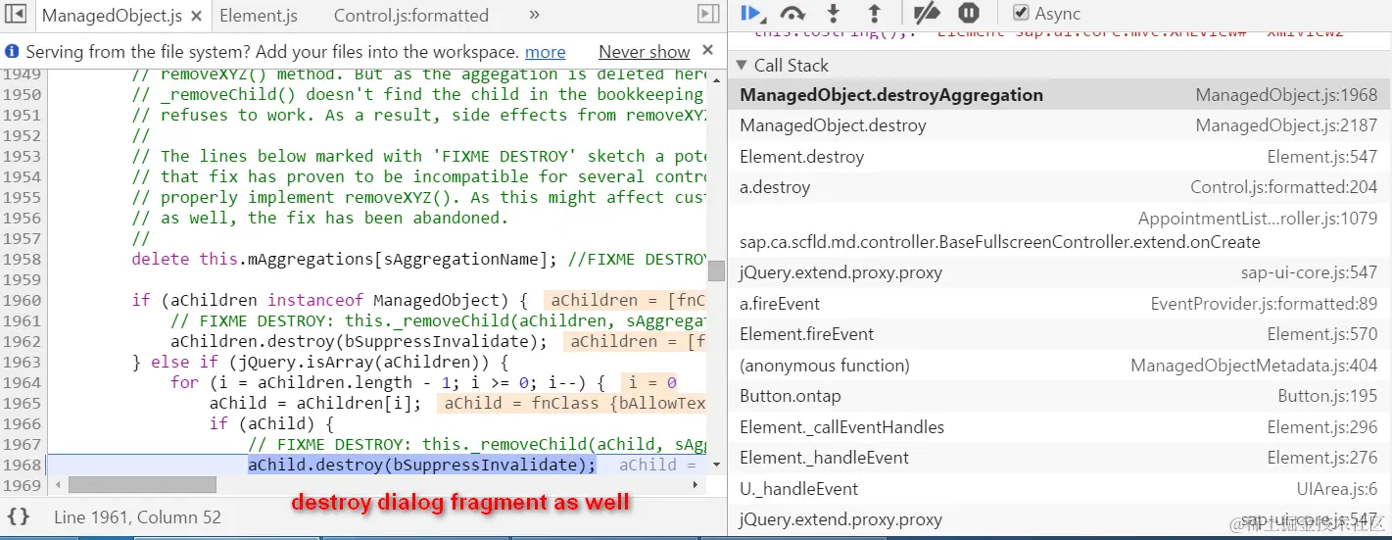This screenshot has height=540, width=1392.
Task: Click the horizontal scrollbar thumb in code editor
Action: (142, 485)
